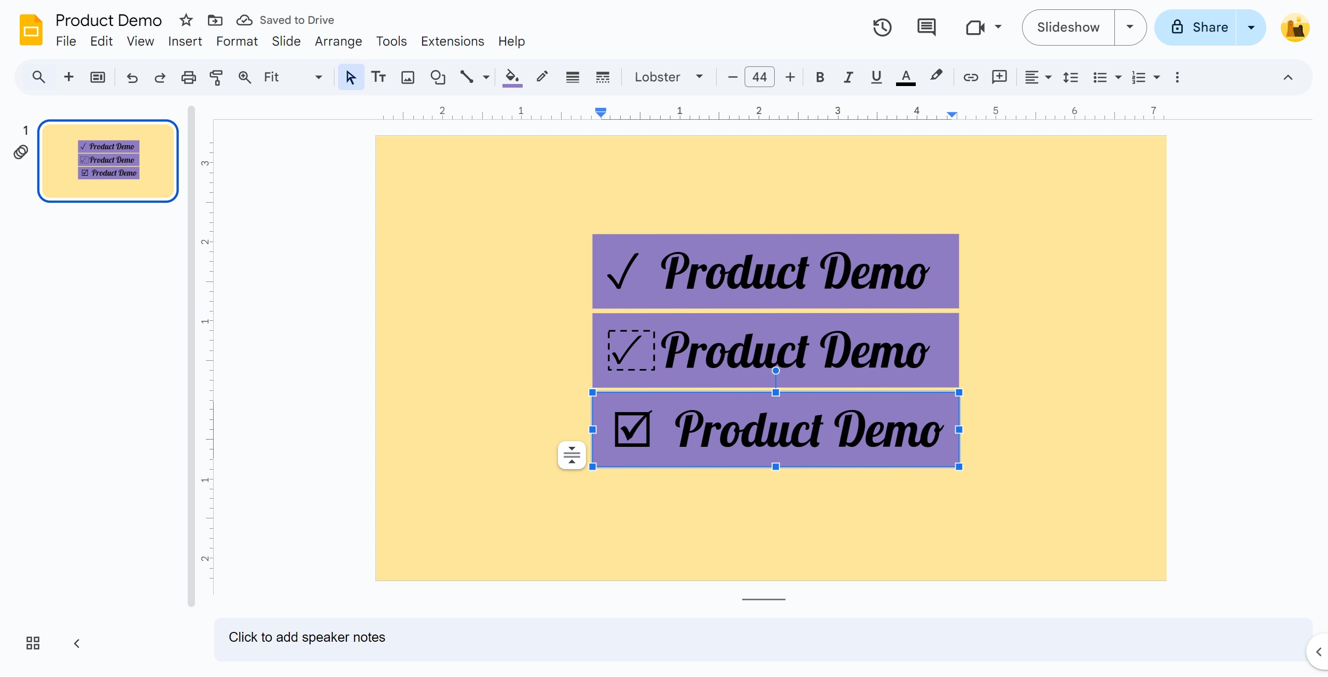Open the Fill color paint bucket

coord(512,77)
